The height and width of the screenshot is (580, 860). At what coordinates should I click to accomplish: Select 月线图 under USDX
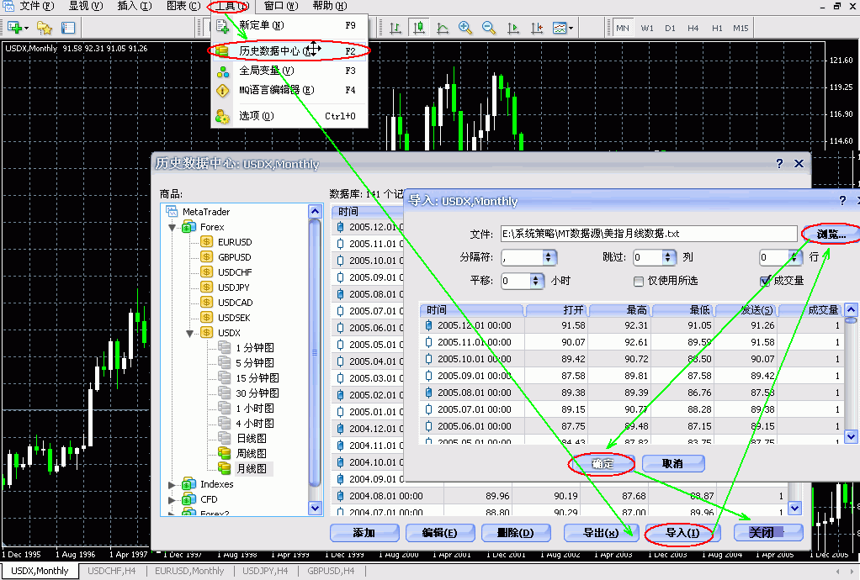click(252, 469)
